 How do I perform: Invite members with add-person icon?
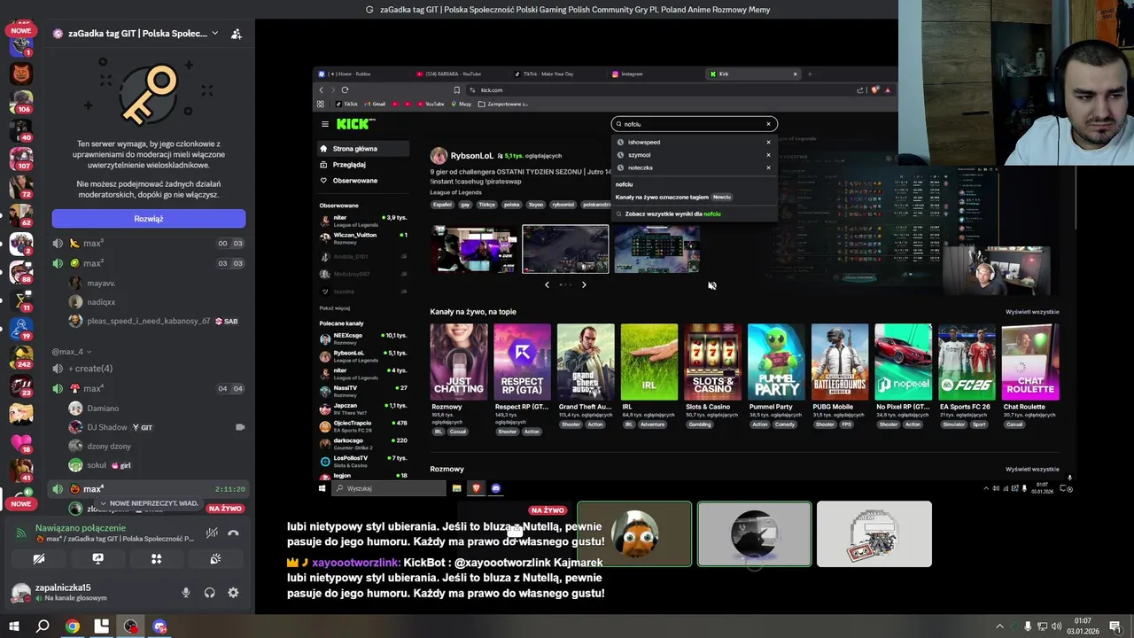tap(237, 34)
